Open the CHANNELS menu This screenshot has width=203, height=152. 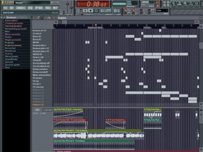coord(21,8)
